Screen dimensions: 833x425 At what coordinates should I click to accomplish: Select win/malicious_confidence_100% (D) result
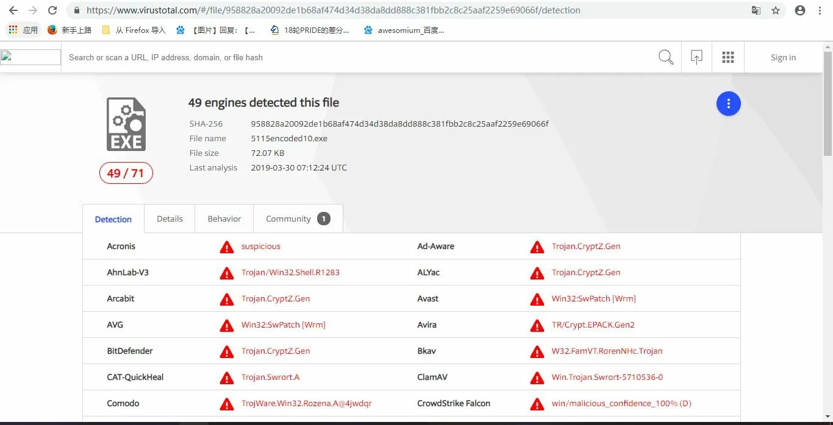621,403
